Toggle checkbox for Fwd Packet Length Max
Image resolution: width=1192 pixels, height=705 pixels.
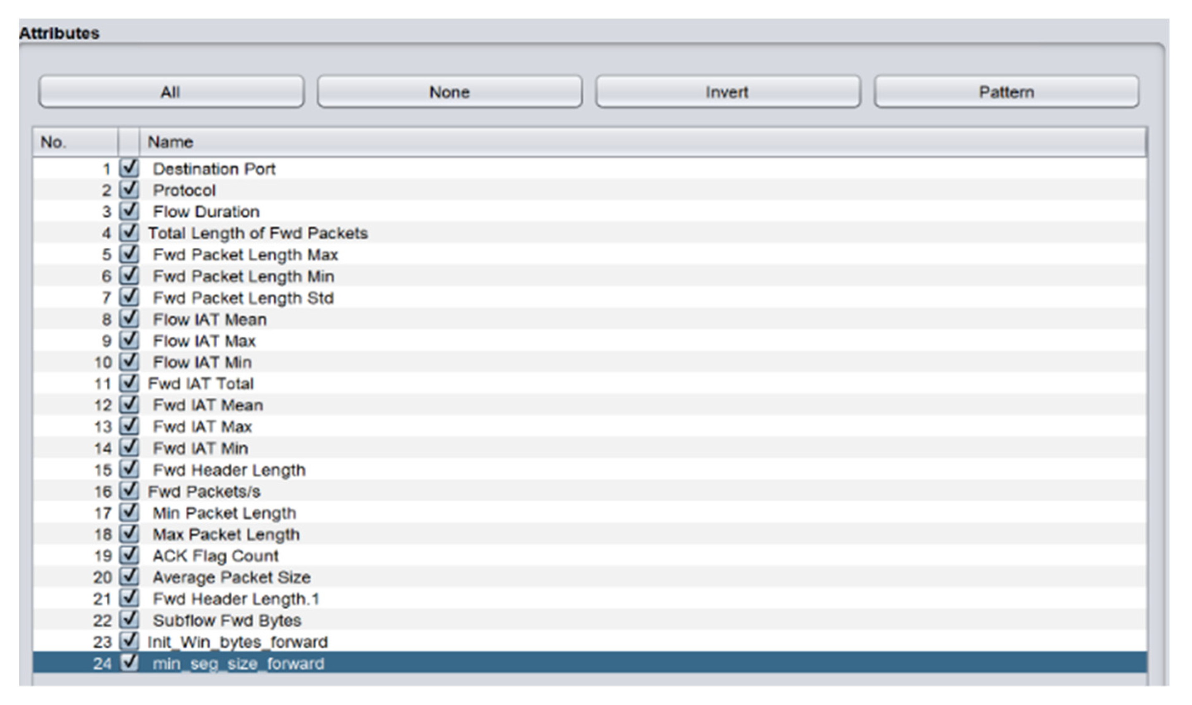(x=129, y=254)
